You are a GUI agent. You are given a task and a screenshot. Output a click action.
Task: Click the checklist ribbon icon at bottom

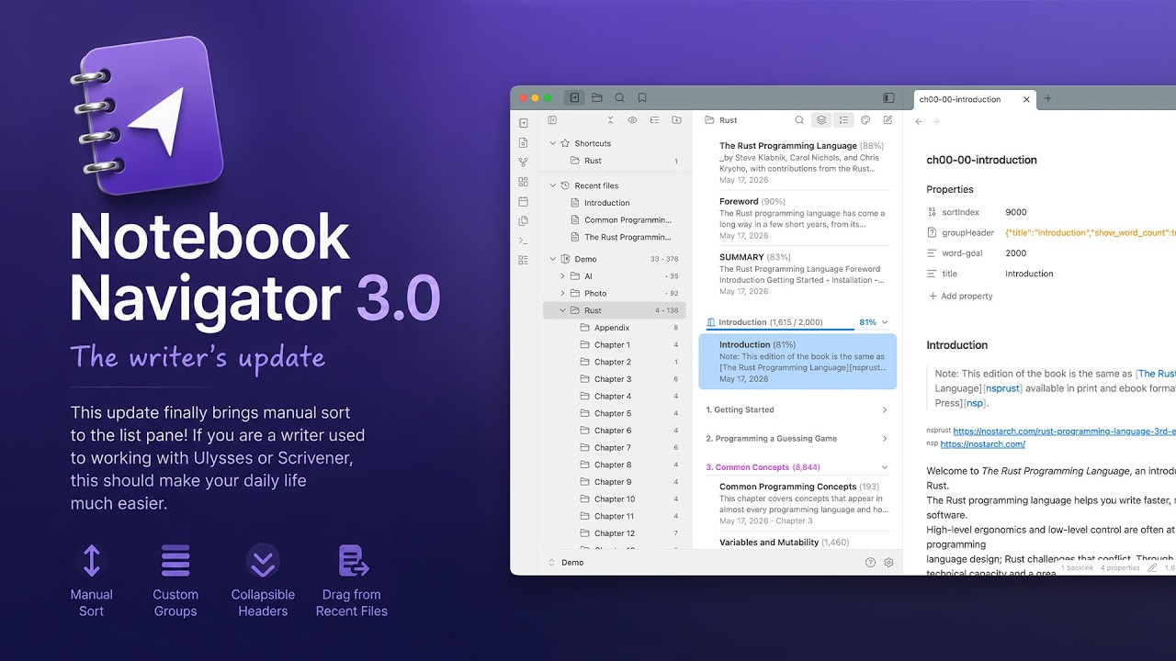click(x=523, y=260)
